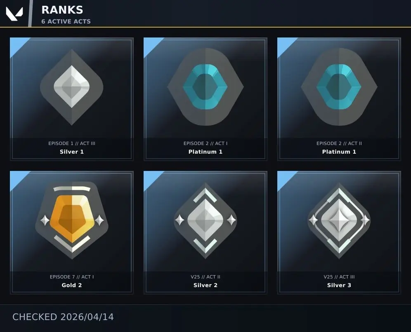Click the Episode 2 Act II Platinum badge
This screenshot has width=411, height=332.
point(339,87)
